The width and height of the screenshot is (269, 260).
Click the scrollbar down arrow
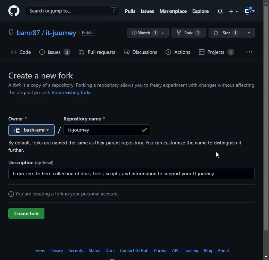(x=266, y=257)
